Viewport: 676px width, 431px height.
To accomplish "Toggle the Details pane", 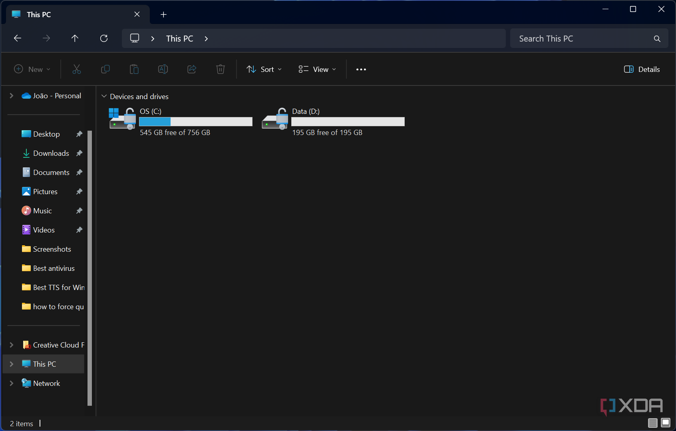I will tap(642, 69).
